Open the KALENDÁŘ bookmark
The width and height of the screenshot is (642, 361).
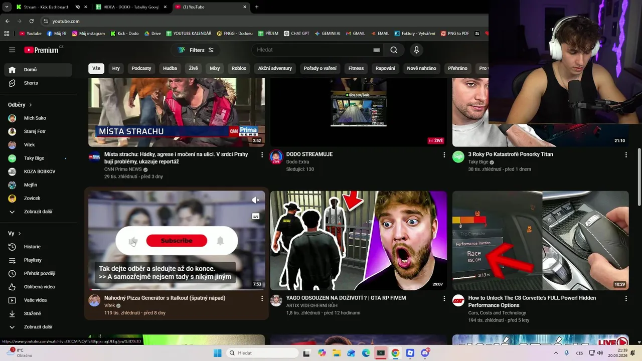click(x=189, y=34)
